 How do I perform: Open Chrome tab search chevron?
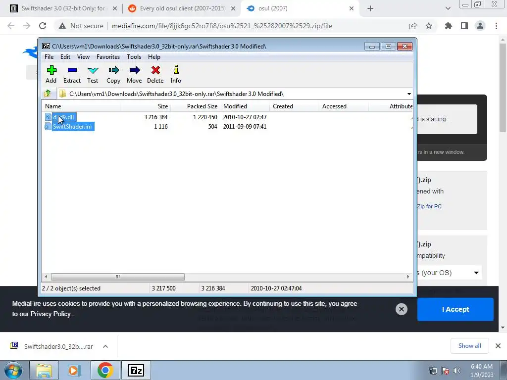(448, 8)
